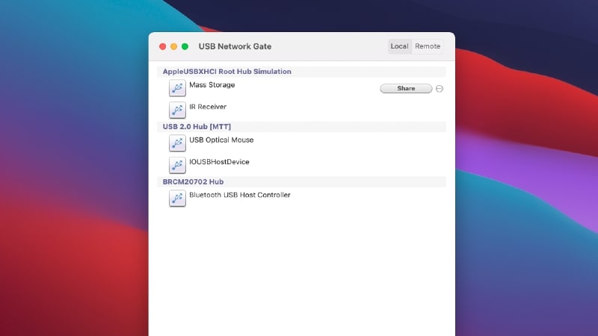
Task: Select the IR Receiver entry
Action: coord(208,107)
